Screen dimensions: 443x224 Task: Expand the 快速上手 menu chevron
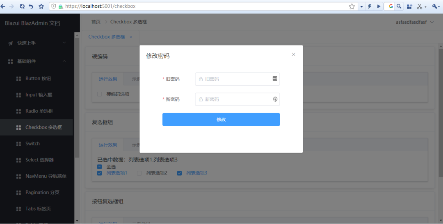(x=64, y=43)
